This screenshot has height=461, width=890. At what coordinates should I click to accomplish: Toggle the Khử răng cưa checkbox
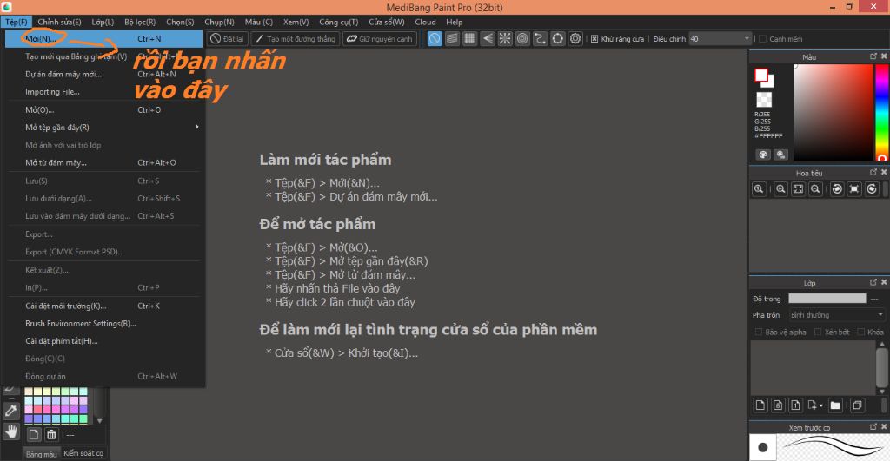pyautogui.click(x=594, y=38)
